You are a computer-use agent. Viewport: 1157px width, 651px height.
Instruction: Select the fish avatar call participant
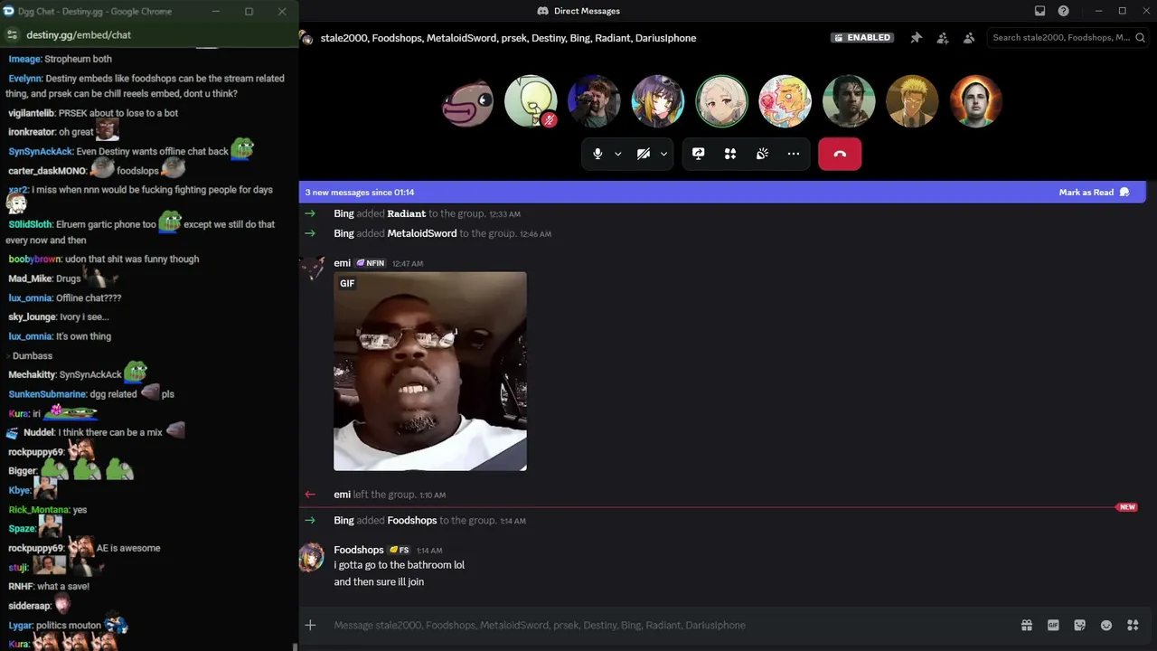click(x=467, y=101)
